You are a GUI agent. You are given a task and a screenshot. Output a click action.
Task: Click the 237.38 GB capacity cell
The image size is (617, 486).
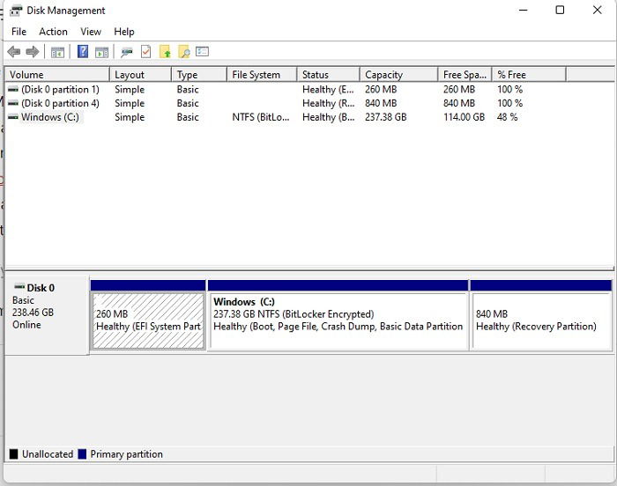pyautogui.click(x=386, y=117)
